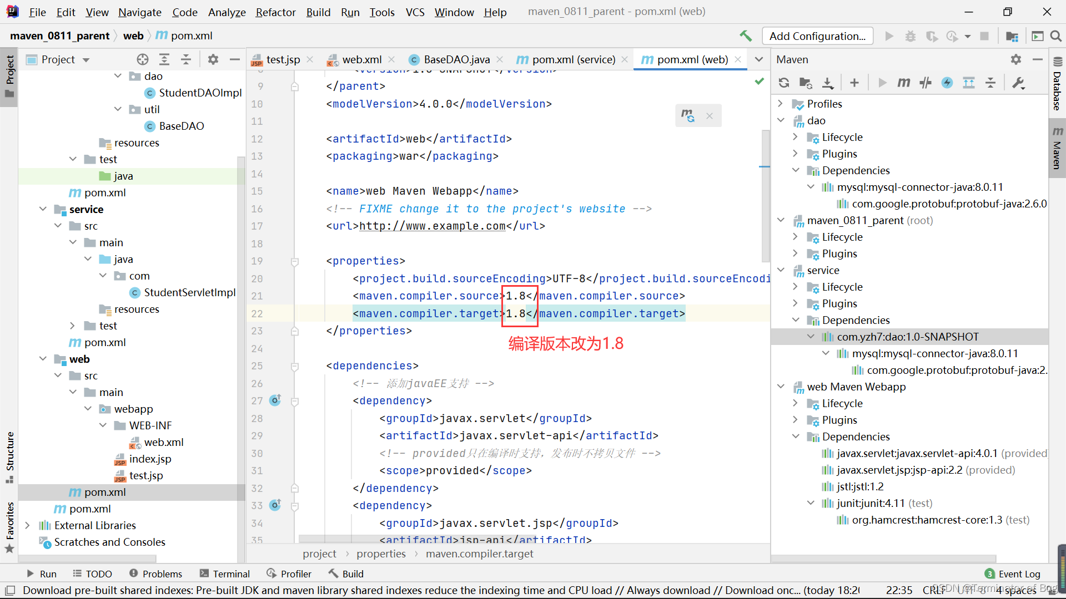
Task: Click the Maven execute goals icon (m)
Action: (904, 82)
